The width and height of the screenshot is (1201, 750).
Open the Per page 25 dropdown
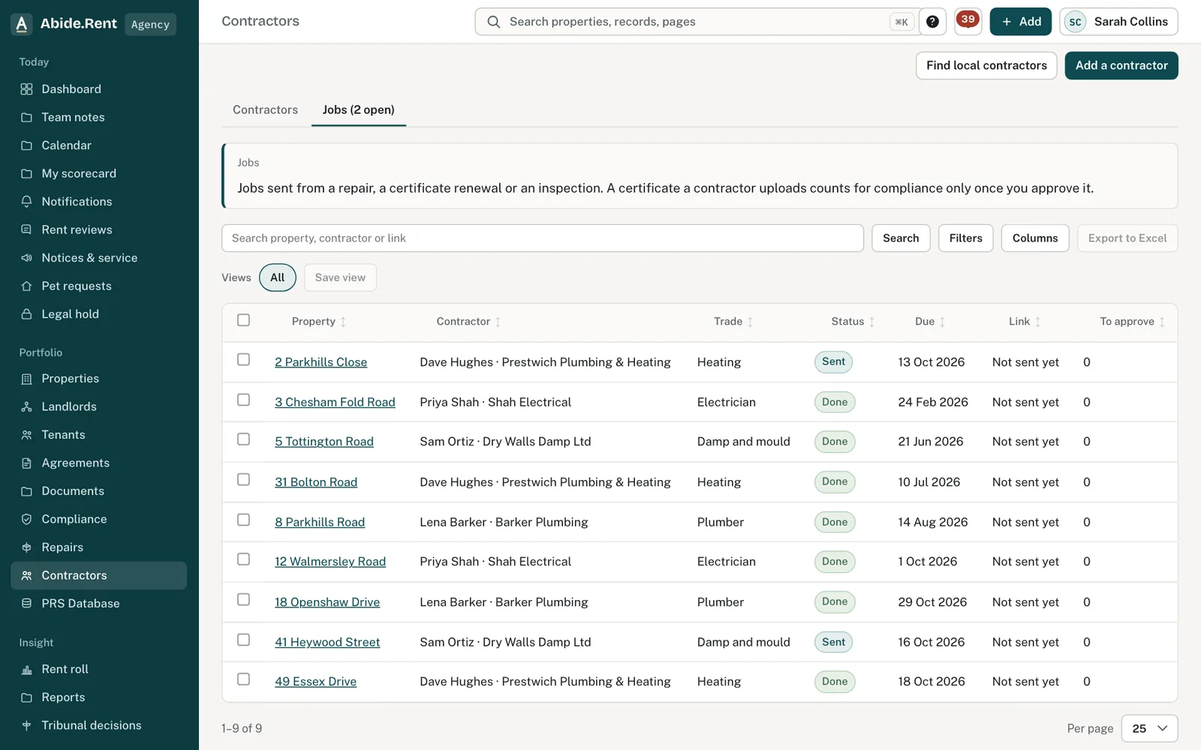[x=1149, y=728]
